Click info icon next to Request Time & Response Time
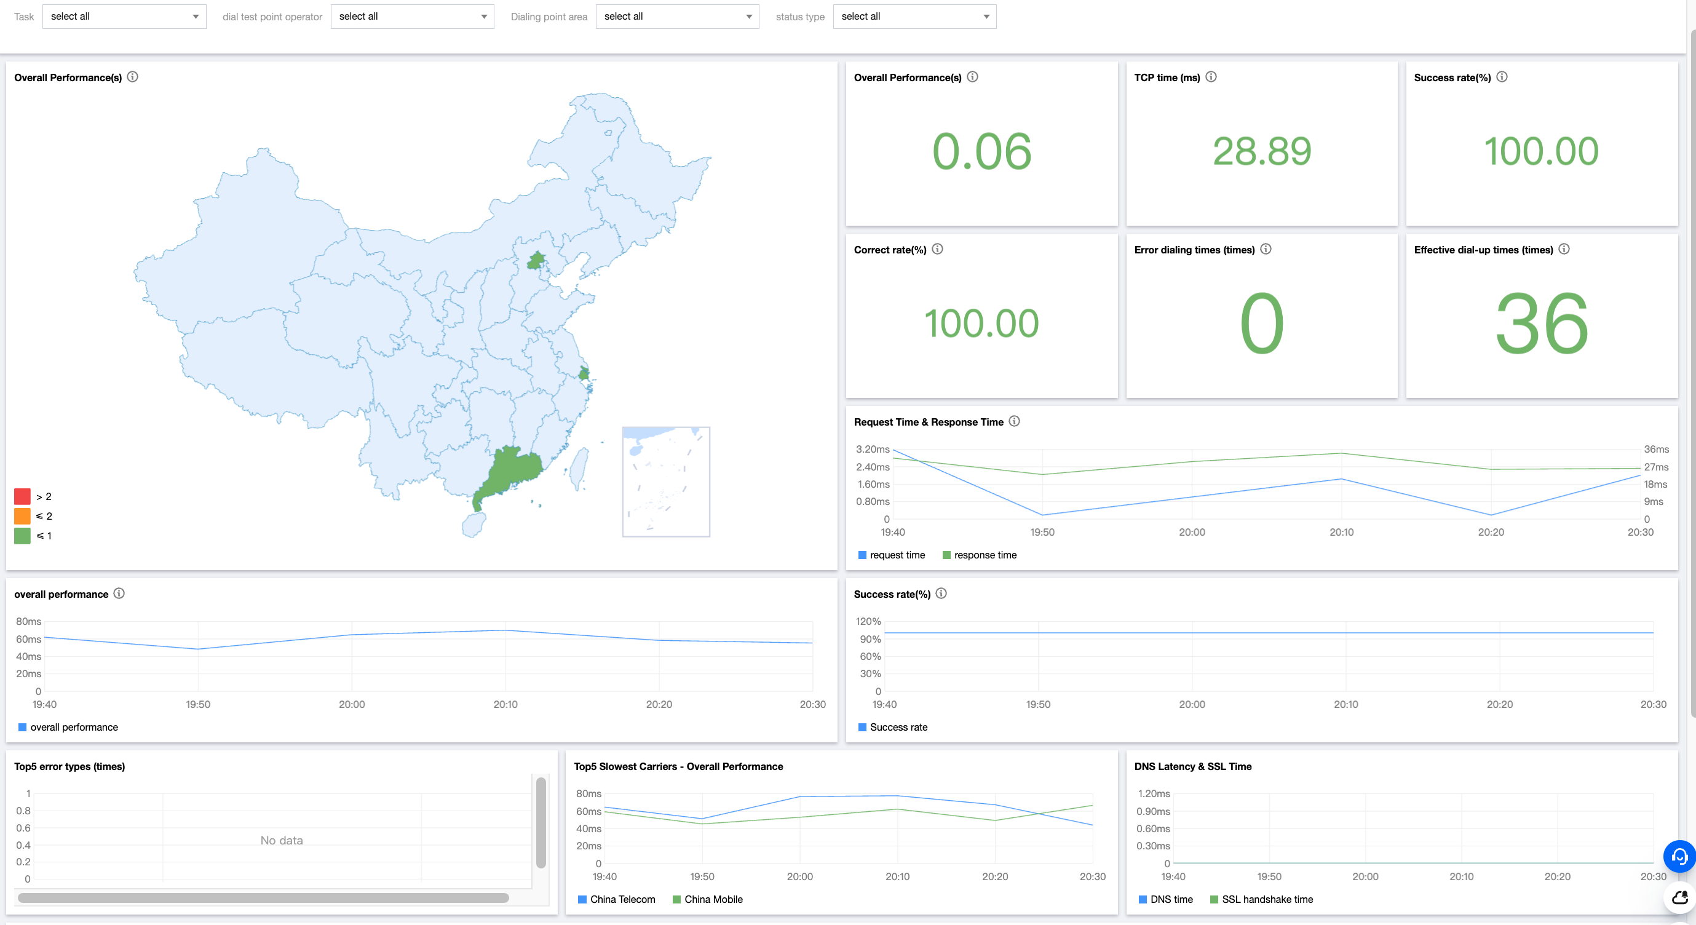Viewport: 1696px width, 925px height. click(x=1014, y=421)
